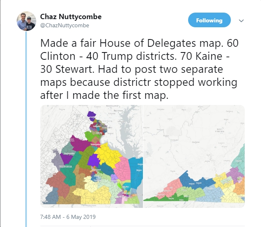Viewport: 261px width, 227px height.
Task: Click the WEST VIRGINIA label on right map
Action: 221,130
